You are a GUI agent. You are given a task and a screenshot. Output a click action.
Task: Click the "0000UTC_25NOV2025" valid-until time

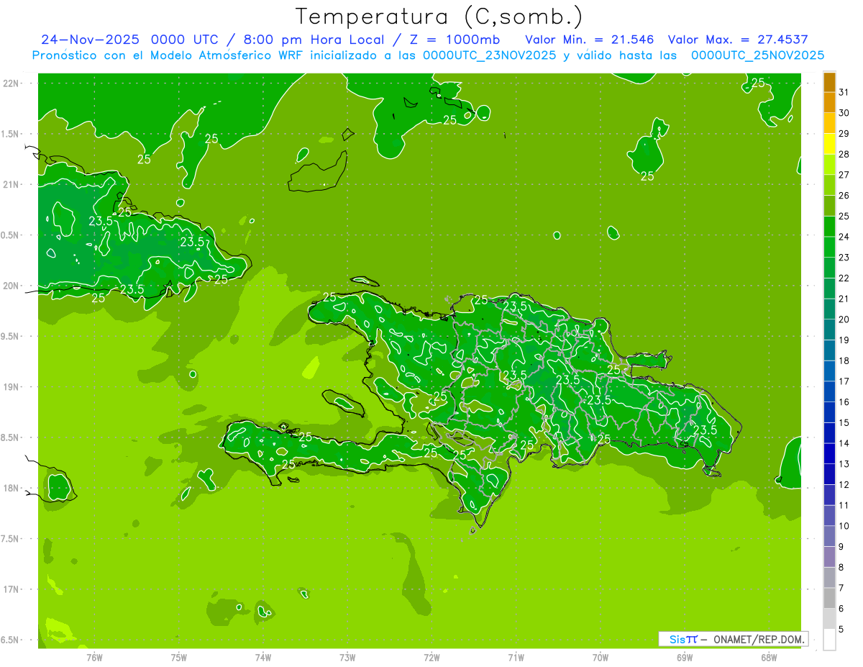coord(757,55)
